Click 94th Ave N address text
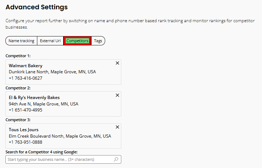Screen dimensions: 262x168 coord(43,104)
